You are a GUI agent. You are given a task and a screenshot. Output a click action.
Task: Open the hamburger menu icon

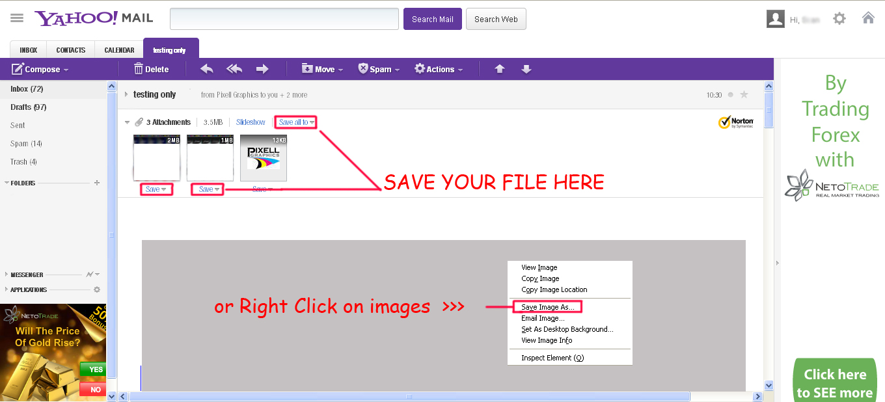(x=17, y=18)
